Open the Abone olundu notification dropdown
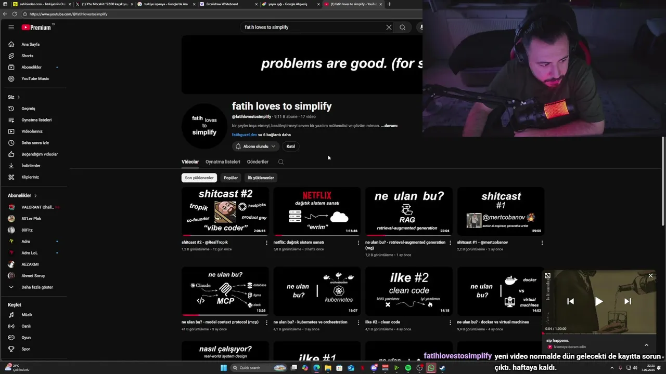The width and height of the screenshot is (666, 374). click(255, 146)
